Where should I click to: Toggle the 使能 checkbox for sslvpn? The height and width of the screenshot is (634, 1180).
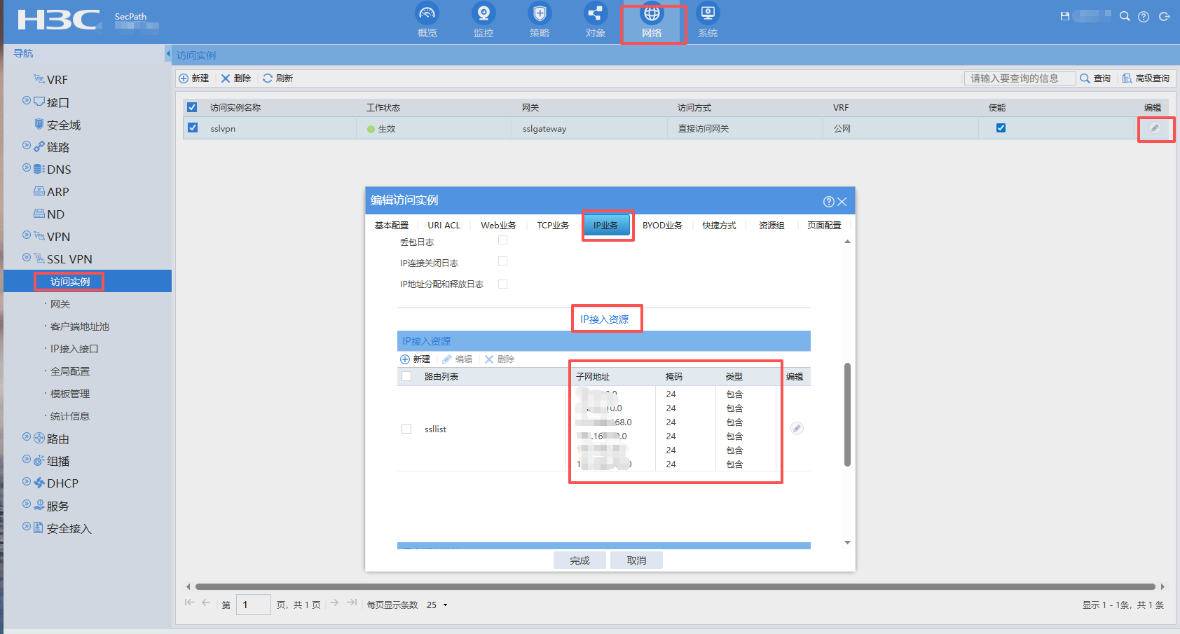[1001, 128]
